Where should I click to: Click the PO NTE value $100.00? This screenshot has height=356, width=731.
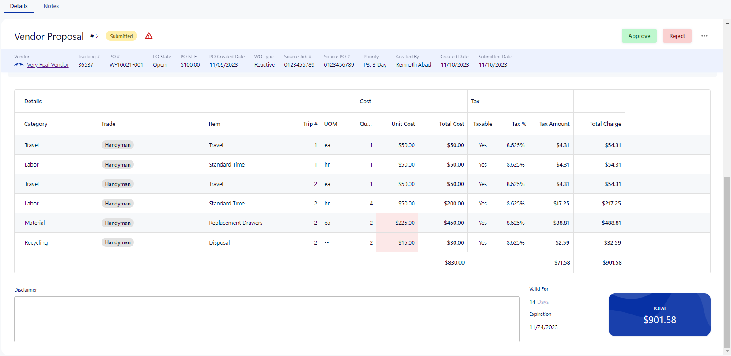(x=190, y=64)
